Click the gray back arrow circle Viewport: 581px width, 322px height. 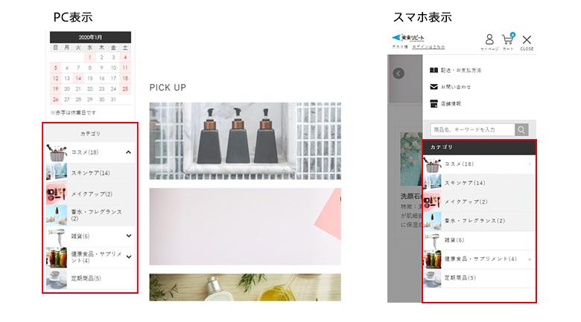(x=399, y=74)
